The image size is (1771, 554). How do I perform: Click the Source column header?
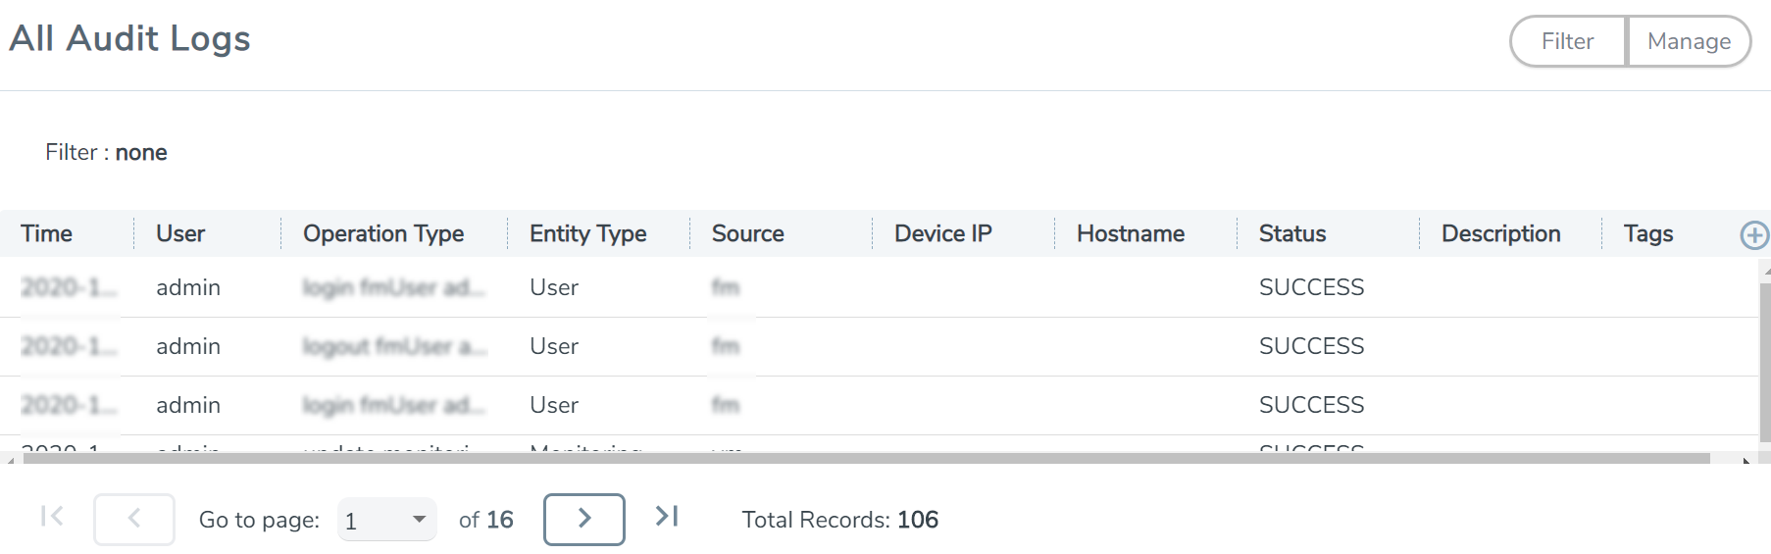pyautogui.click(x=747, y=234)
